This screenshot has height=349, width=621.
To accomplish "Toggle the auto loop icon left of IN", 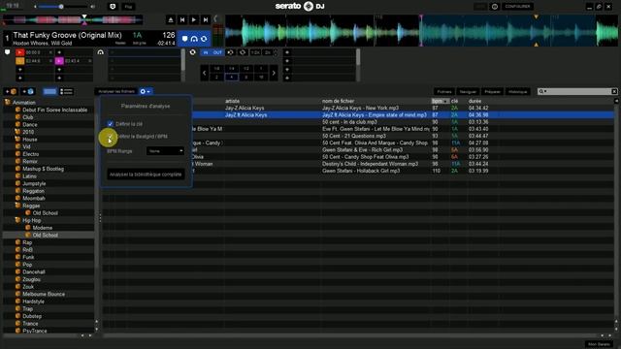I will 192,52.
